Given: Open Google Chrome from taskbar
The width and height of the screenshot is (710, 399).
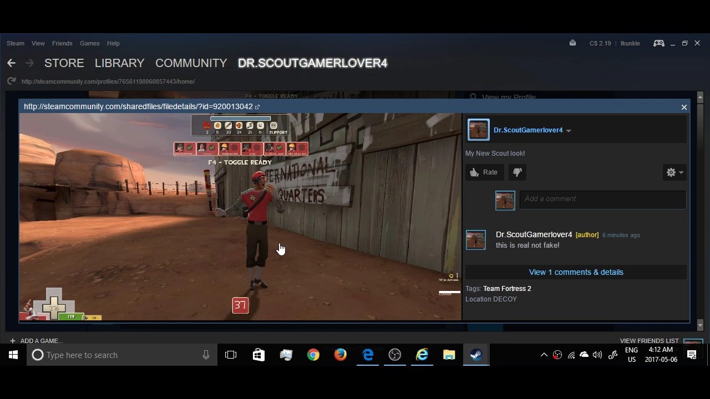Looking at the screenshot, I should [x=313, y=355].
